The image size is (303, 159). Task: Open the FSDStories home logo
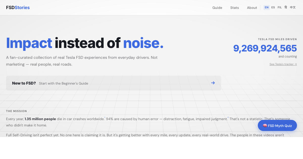click(x=18, y=8)
